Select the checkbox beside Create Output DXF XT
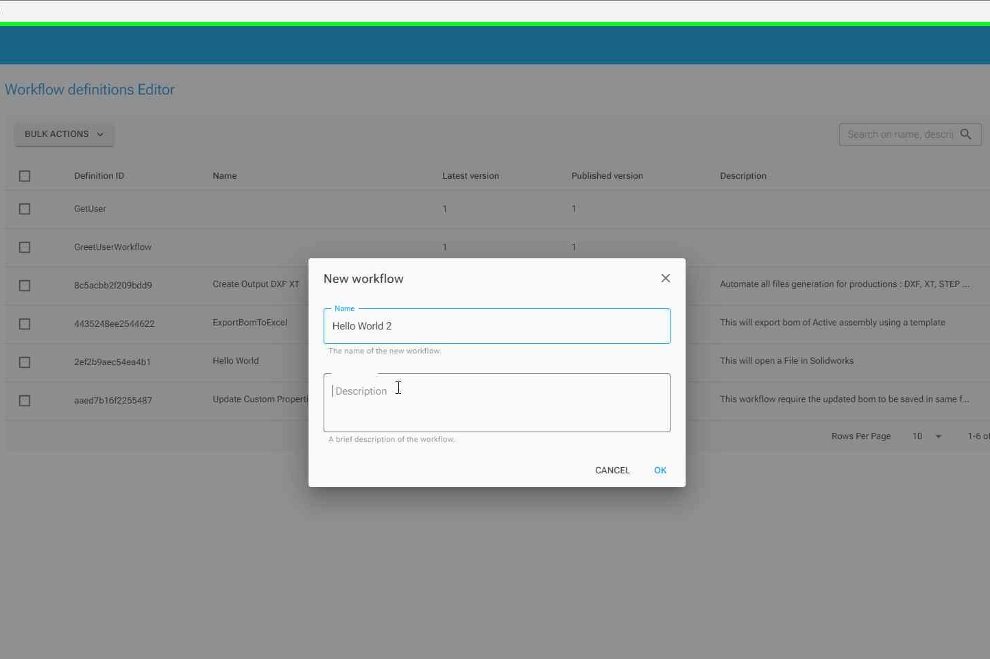 click(25, 286)
